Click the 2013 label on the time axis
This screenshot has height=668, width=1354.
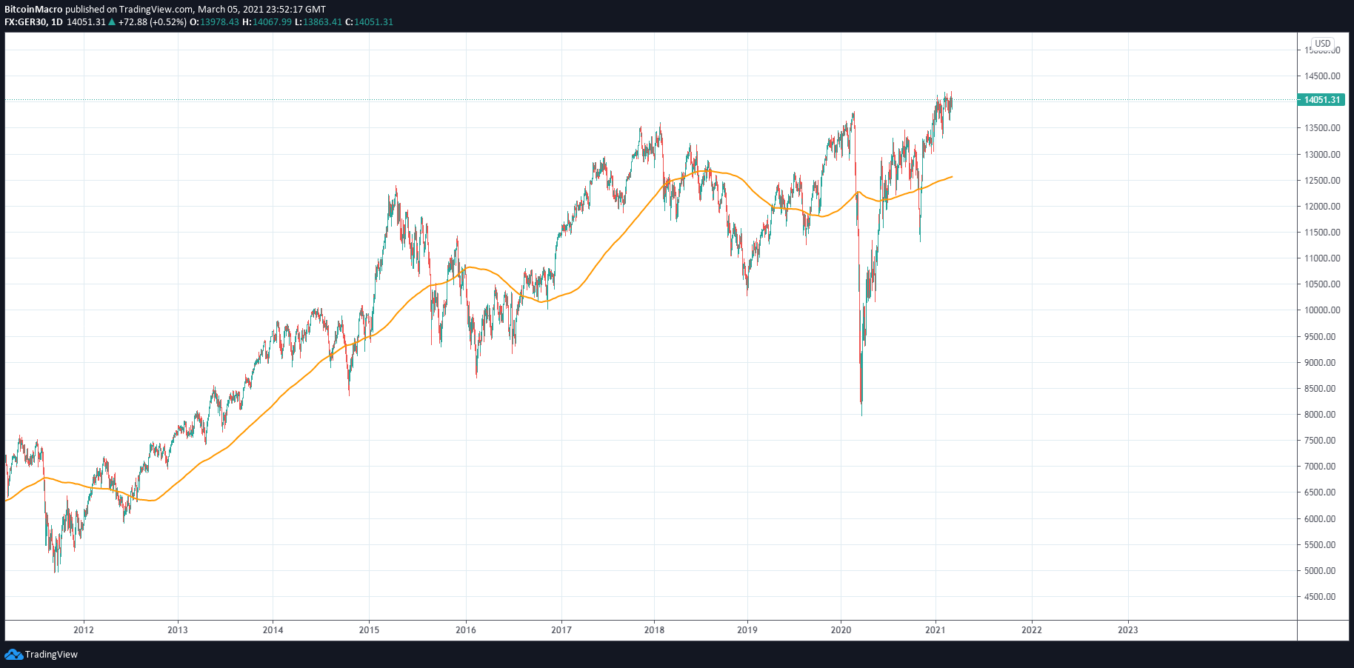tap(178, 630)
